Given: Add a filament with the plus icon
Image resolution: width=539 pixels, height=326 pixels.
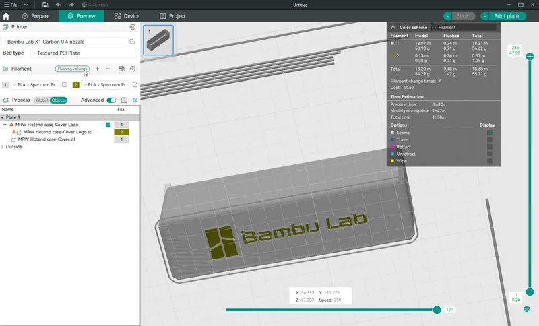Looking at the screenshot, I should [x=97, y=69].
